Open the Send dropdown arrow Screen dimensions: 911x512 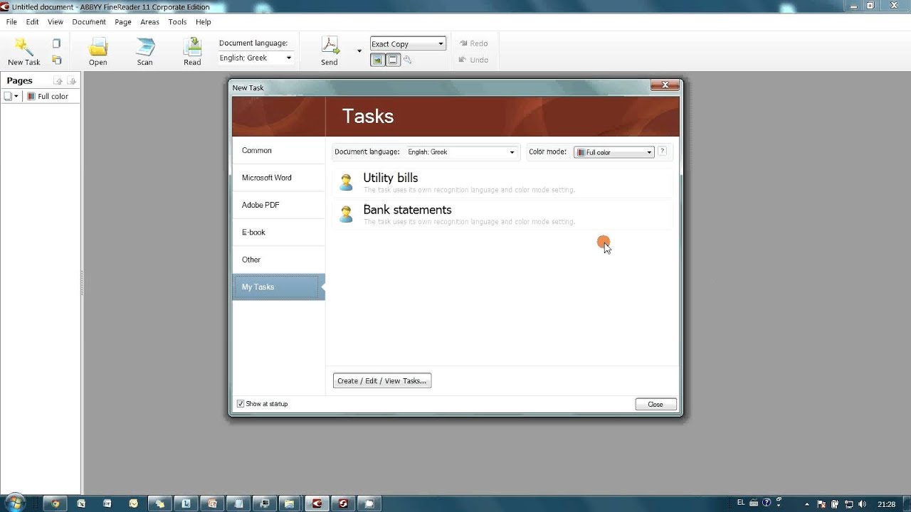point(359,51)
